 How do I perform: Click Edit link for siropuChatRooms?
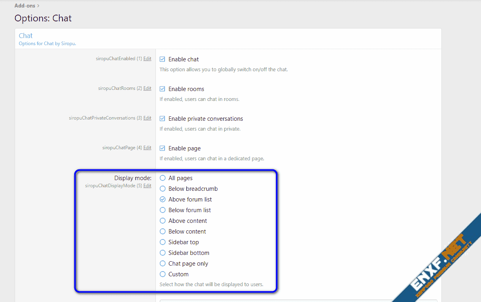[147, 88]
